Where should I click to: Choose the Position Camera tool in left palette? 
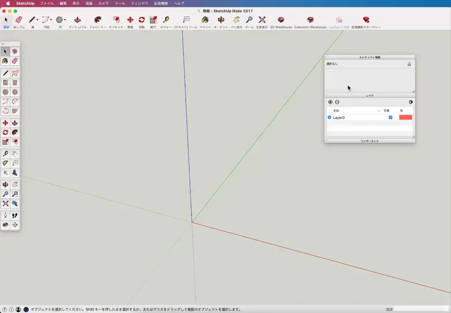point(5,216)
